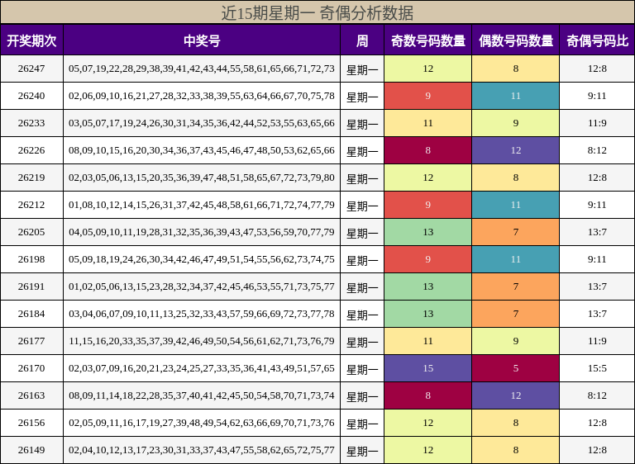The height and width of the screenshot is (464, 635).
Task: Click winning numbers of draw 26212
Action: 202,205
